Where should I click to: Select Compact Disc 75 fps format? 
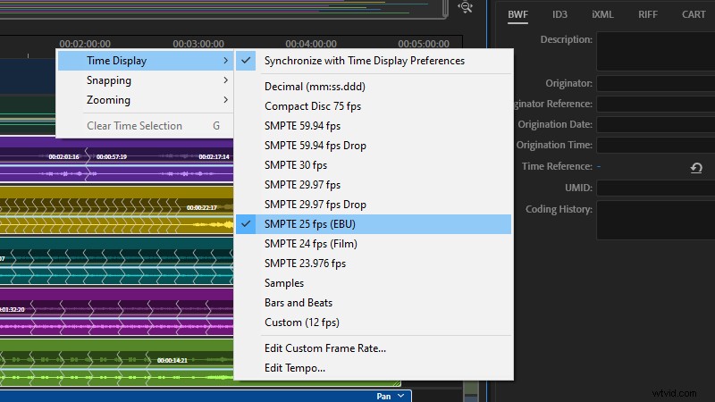[x=374, y=106]
